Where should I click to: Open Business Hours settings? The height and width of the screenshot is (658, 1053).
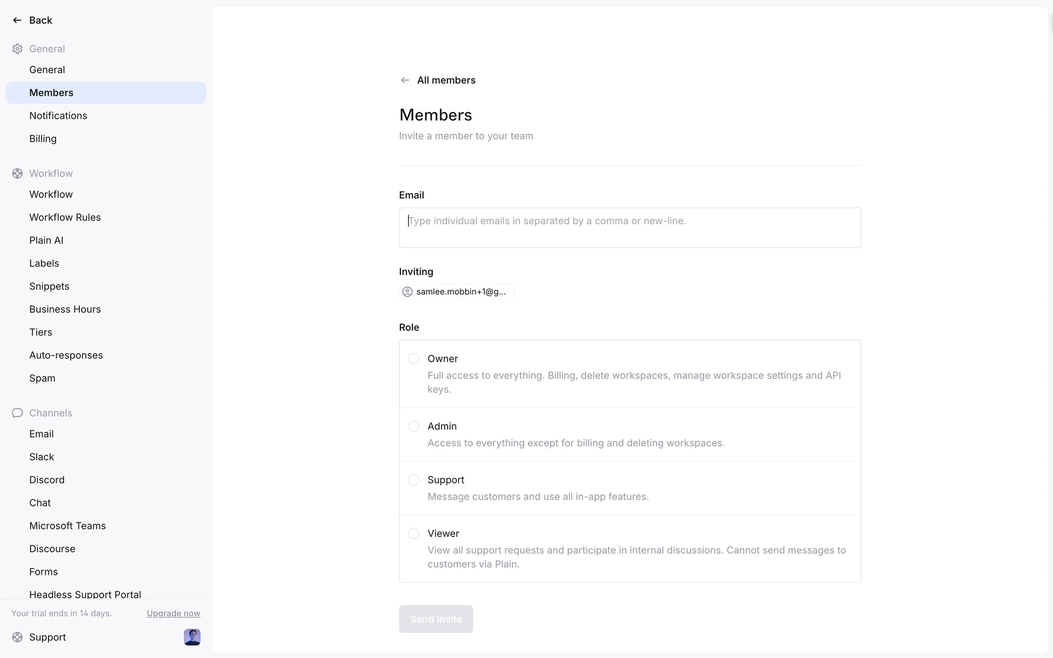point(65,309)
